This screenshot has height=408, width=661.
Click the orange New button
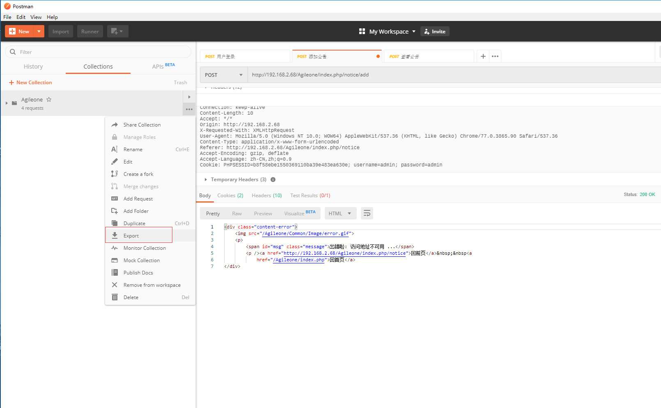pyautogui.click(x=19, y=31)
